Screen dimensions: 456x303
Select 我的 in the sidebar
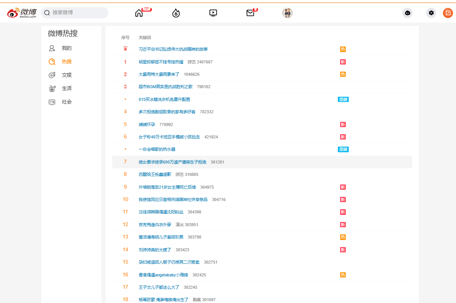click(x=67, y=48)
